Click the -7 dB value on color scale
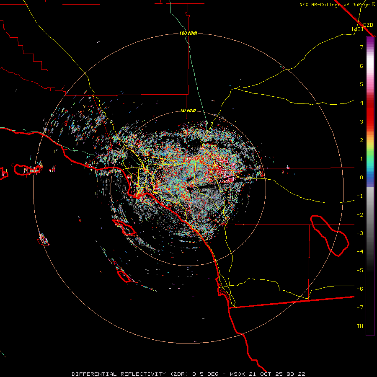Viewport: 377px width, 377px height. tap(360, 307)
